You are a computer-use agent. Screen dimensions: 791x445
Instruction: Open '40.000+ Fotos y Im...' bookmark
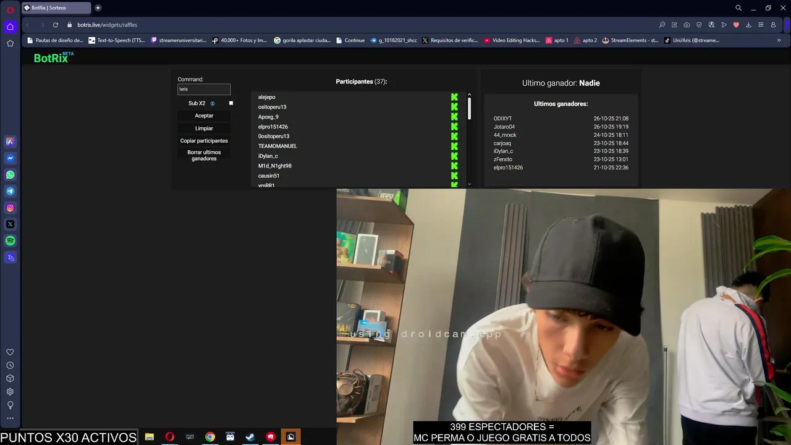point(239,40)
